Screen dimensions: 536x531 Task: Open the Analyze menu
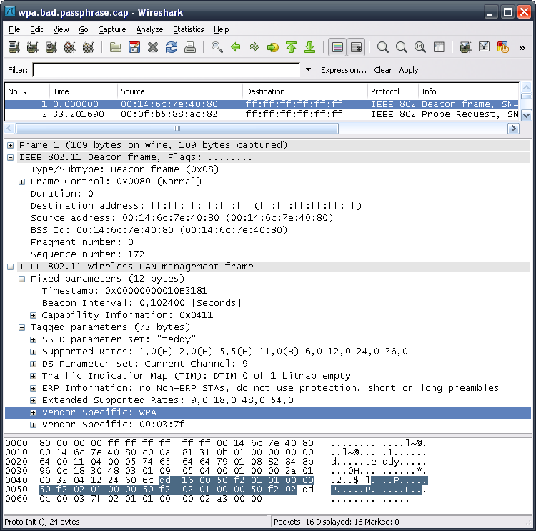click(149, 29)
